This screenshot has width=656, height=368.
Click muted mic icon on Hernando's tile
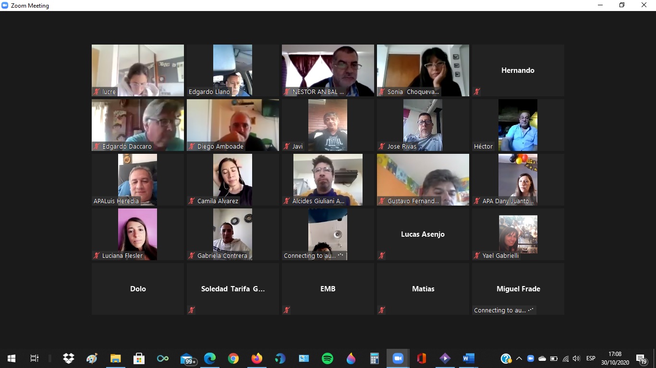pyautogui.click(x=477, y=92)
